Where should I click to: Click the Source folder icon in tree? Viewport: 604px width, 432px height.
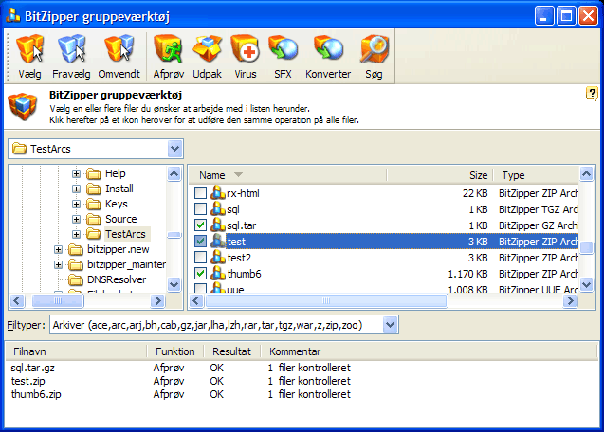point(94,219)
